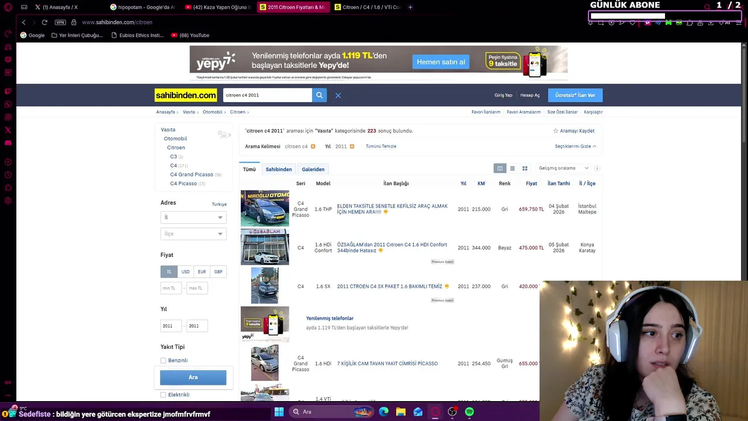748x421 pixels.
Task: Select GBP currency toggle
Action: click(x=218, y=272)
